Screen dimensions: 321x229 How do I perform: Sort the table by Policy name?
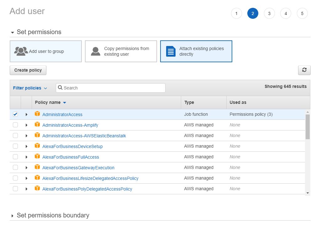coord(50,102)
